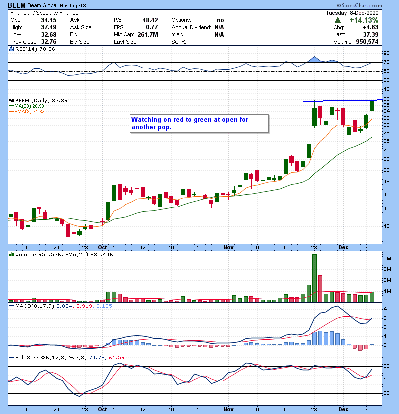Viewport: 399px width, 414px height.
Task: Click the 'RSI(14) 70.06' panel label
Action: point(35,49)
